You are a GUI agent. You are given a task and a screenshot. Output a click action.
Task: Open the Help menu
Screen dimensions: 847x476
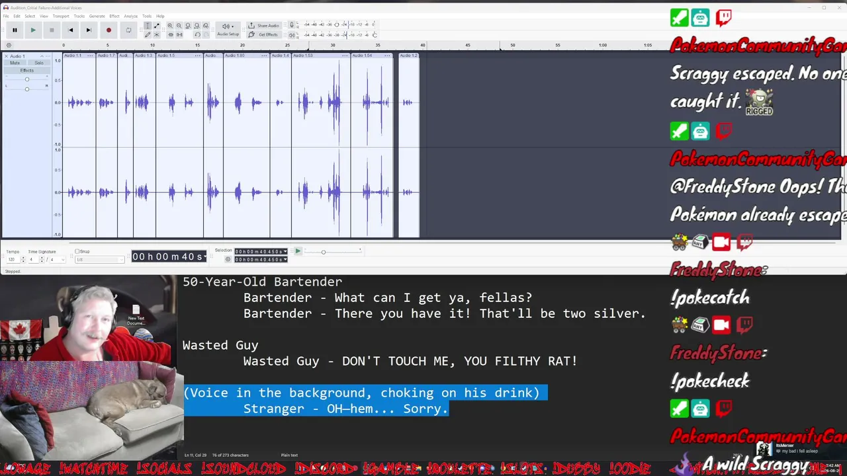(160, 16)
